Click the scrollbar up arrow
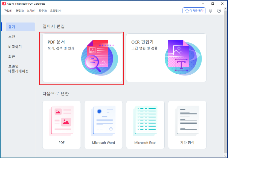This screenshot has width=256, height=192. click(225, 9)
